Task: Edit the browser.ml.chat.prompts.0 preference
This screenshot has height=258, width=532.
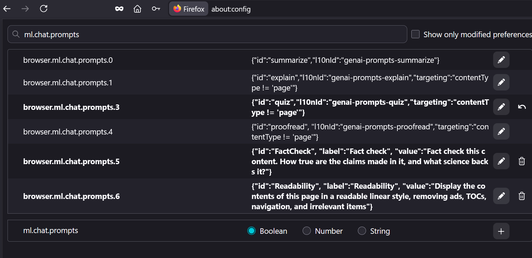Action: point(501,60)
